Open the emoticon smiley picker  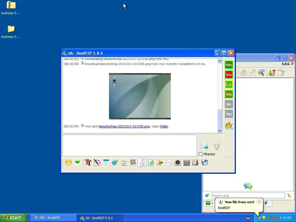click(68, 162)
